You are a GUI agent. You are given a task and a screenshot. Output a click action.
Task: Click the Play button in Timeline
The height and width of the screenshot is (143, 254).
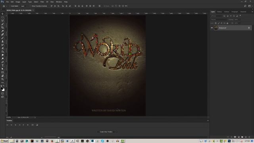[15, 125]
